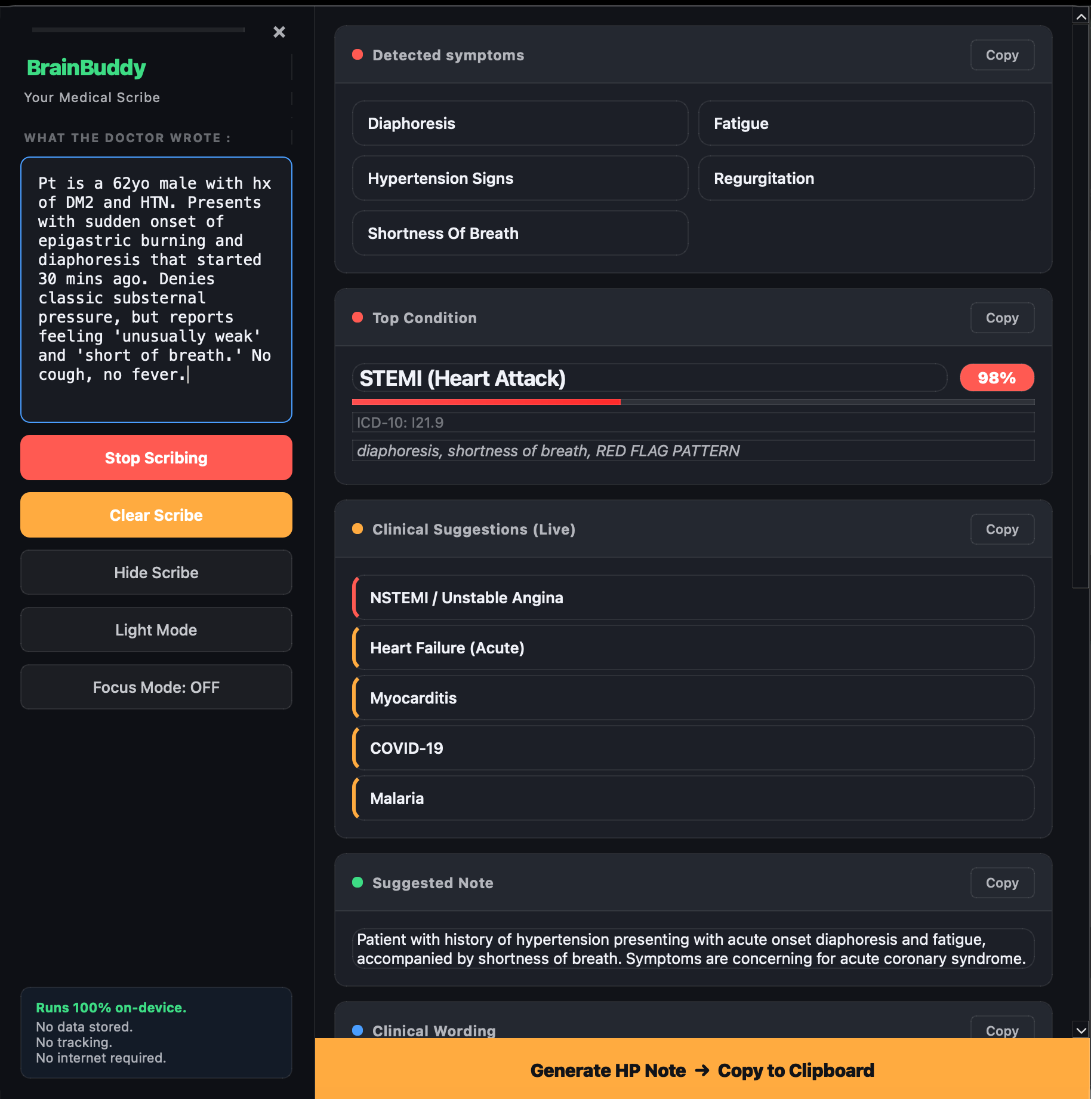The width and height of the screenshot is (1091, 1099).
Task: Hide the scribe panel
Action: pyautogui.click(x=156, y=572)
